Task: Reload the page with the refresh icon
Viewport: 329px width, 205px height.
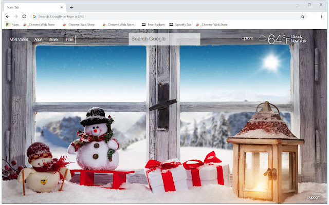Action: tap(24, 16)
